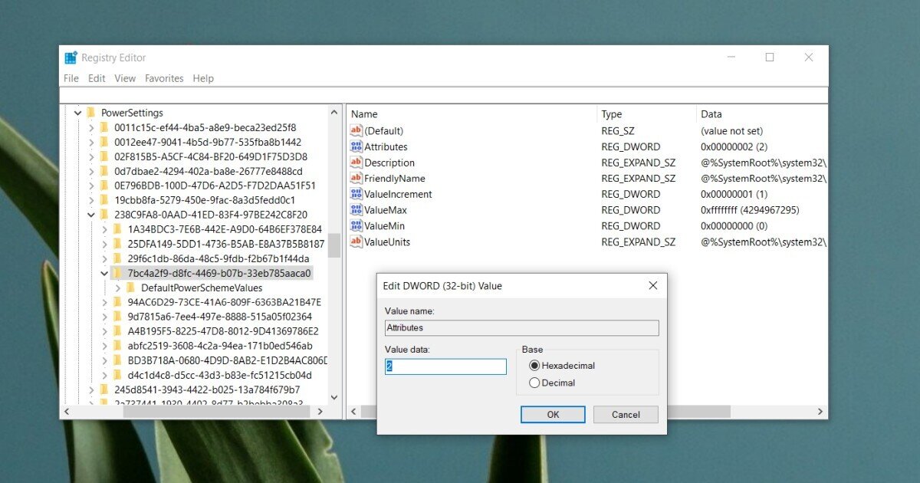This screenshot has height=483, width=920.
Task: Click the Registry Editor app icon in title bar
Action: pos(71,58)
